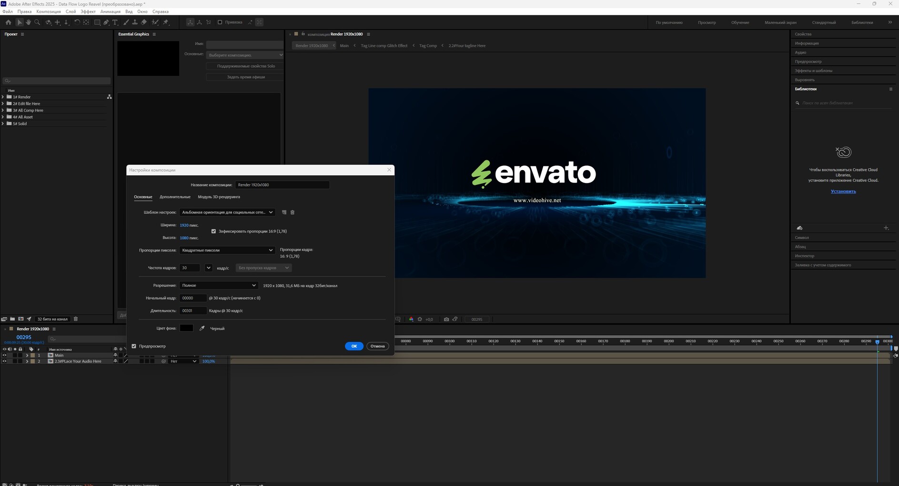Click trash icon in Project panel footer

coord(76,319)
